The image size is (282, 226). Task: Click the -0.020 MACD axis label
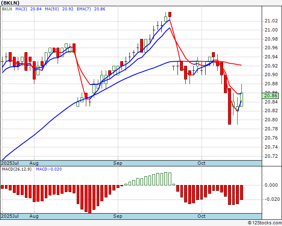coord(272,199)
